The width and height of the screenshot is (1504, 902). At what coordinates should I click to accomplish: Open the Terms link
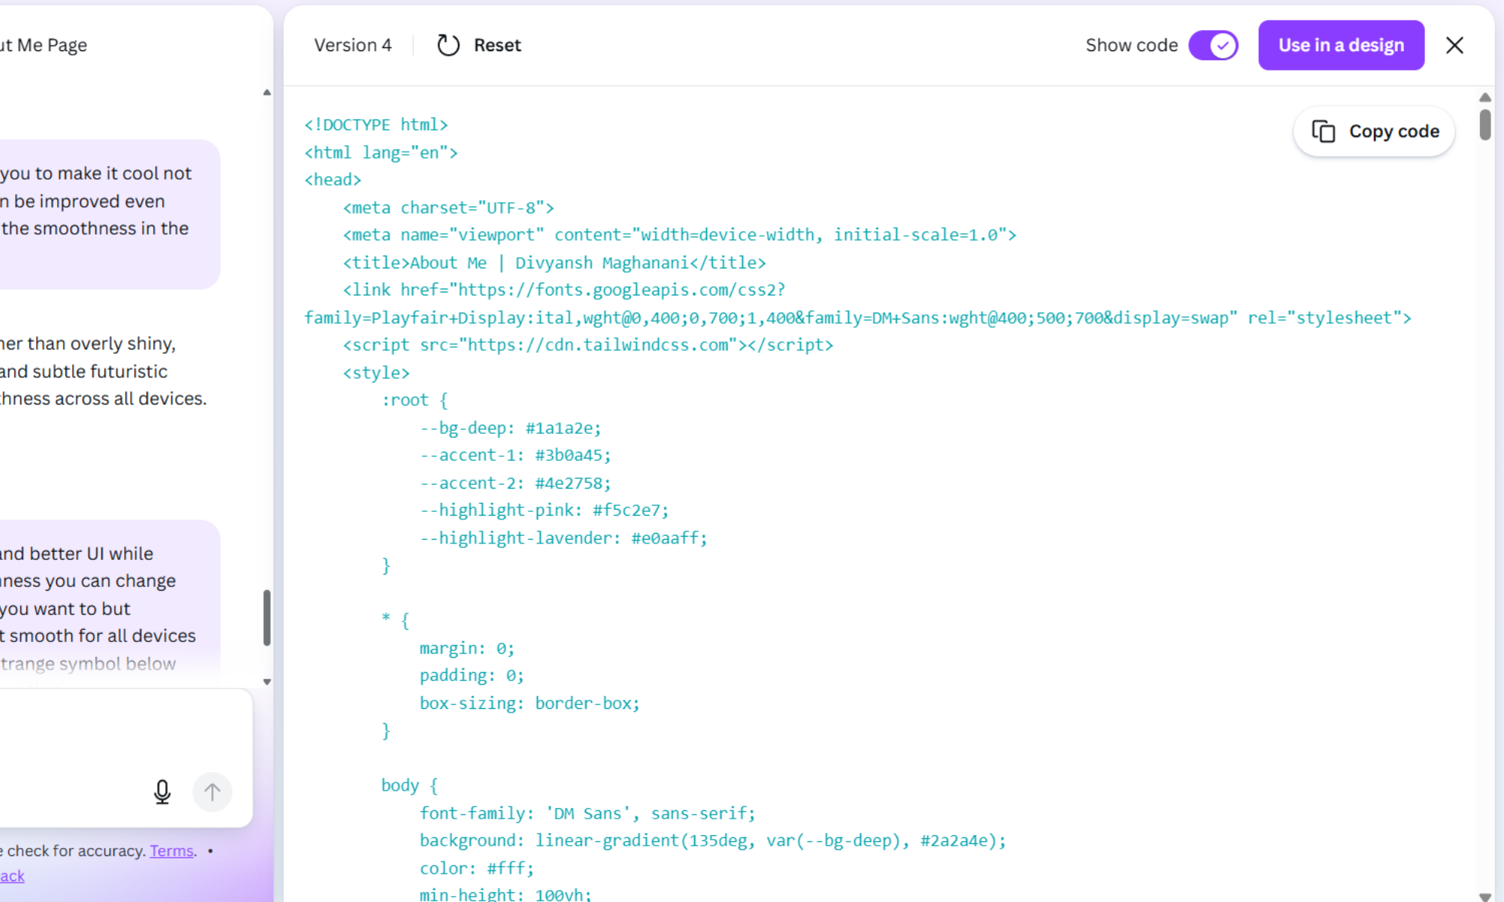click(x=171, y=850)
